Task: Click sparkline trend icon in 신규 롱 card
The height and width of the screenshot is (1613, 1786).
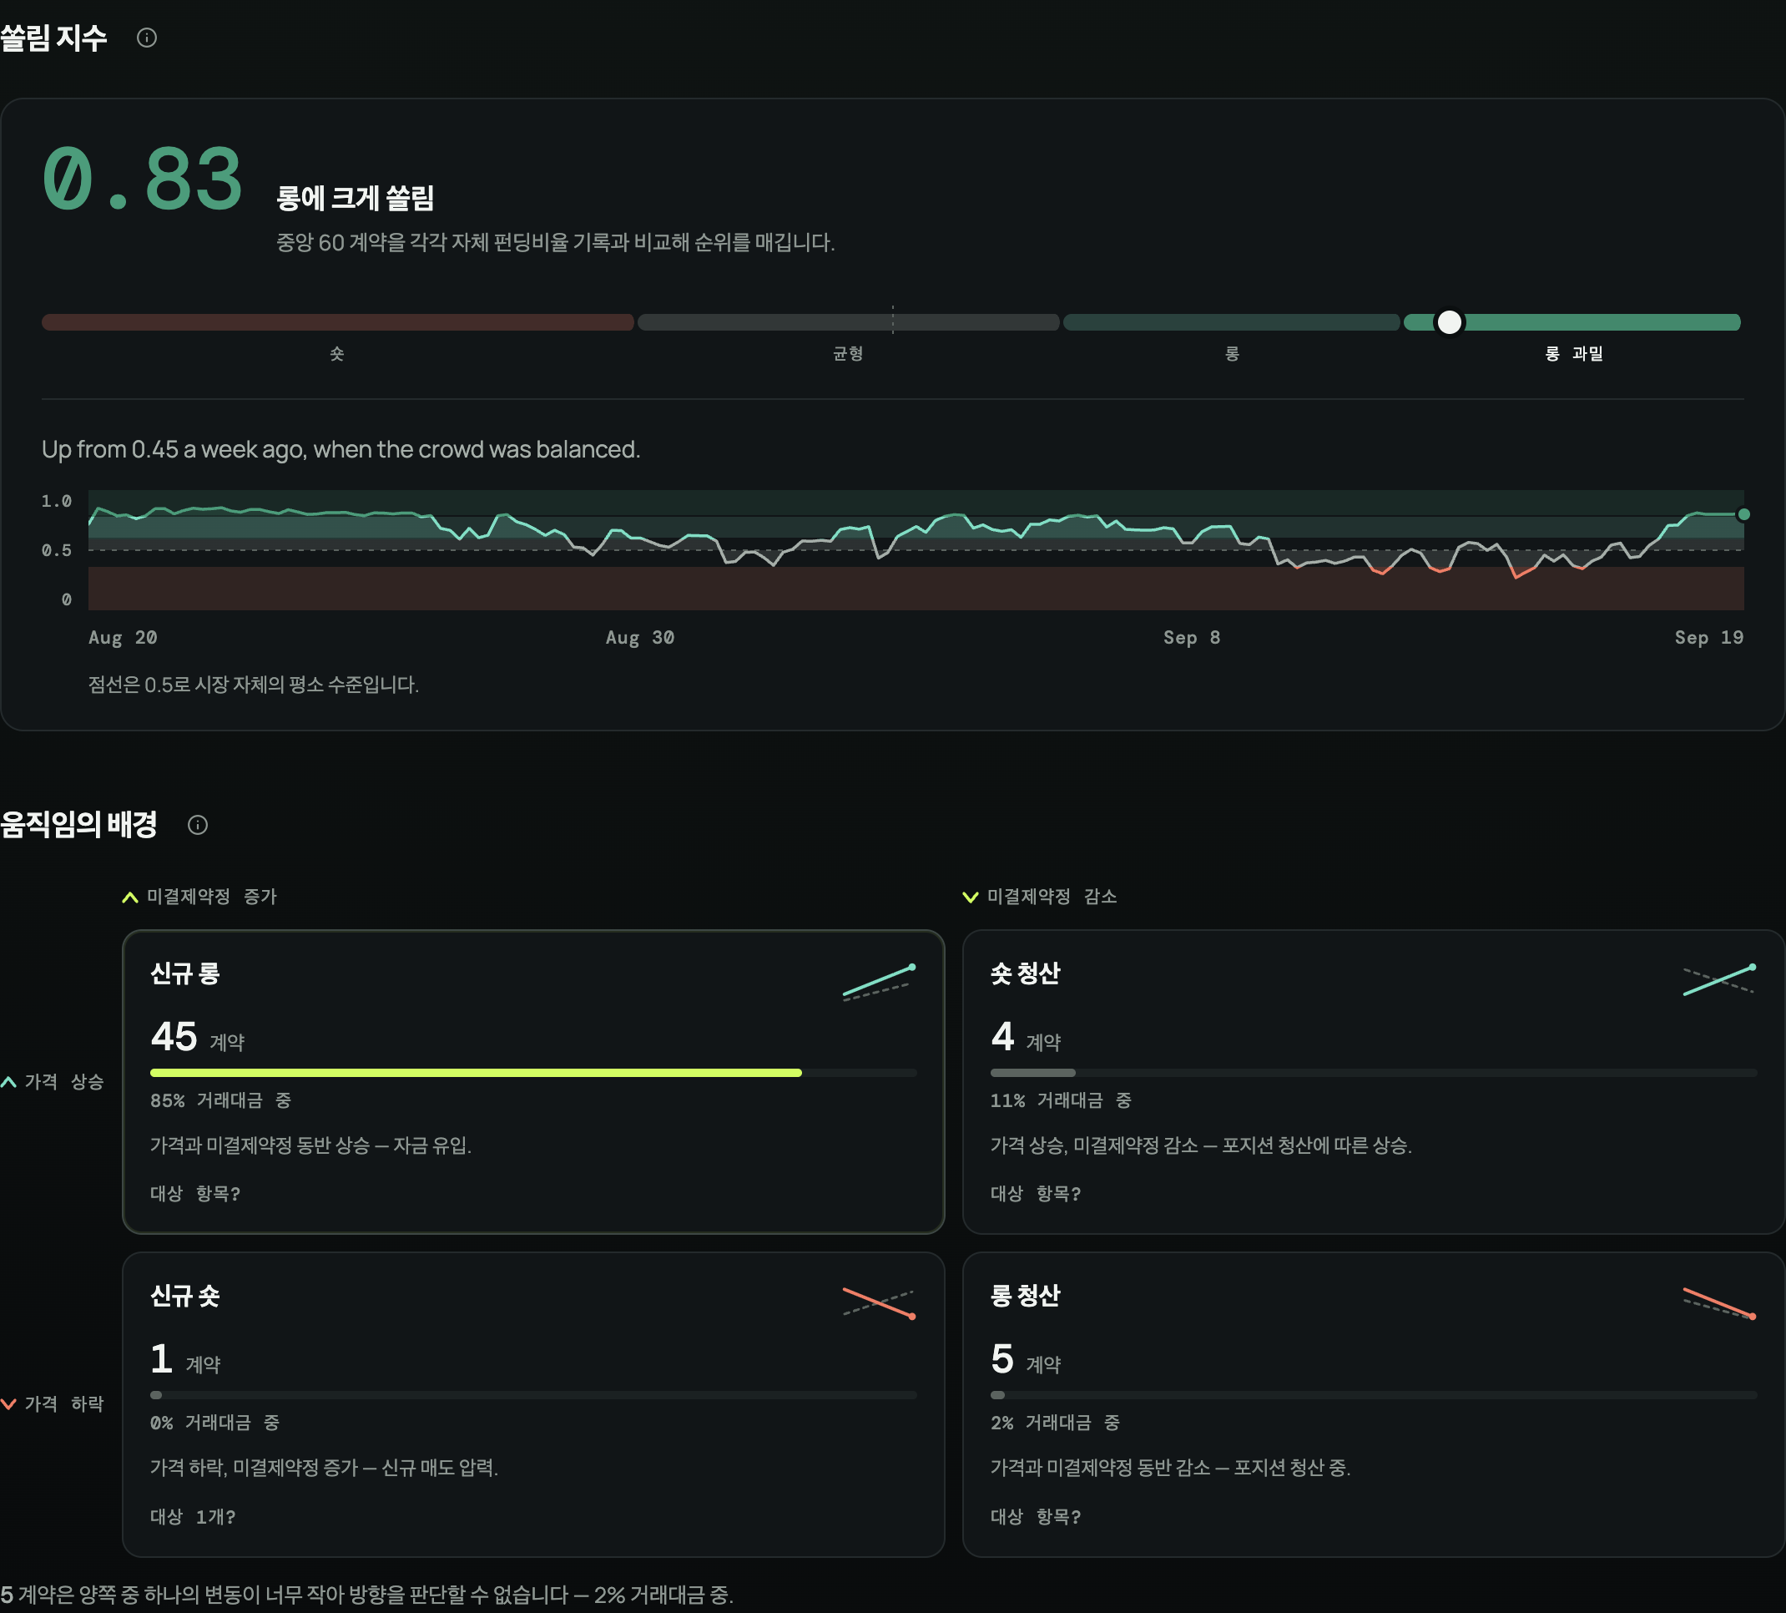Action: click(879, 982)
